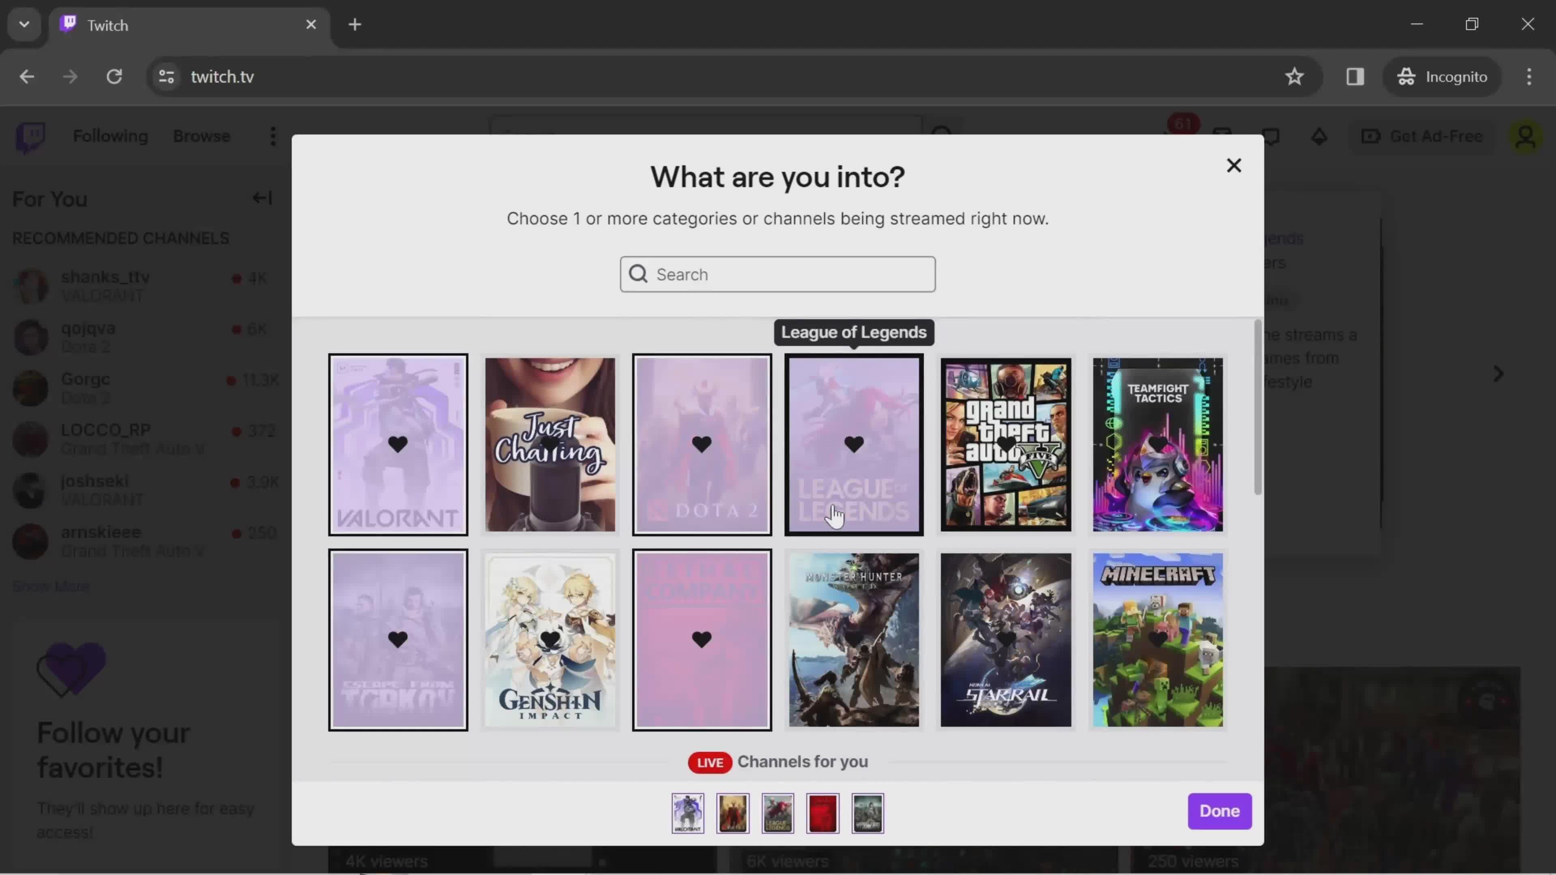Toggle the League of Legends category card
Image resolution: width=1556 pixels, height=875 pixels.
(x=853, y=444)
